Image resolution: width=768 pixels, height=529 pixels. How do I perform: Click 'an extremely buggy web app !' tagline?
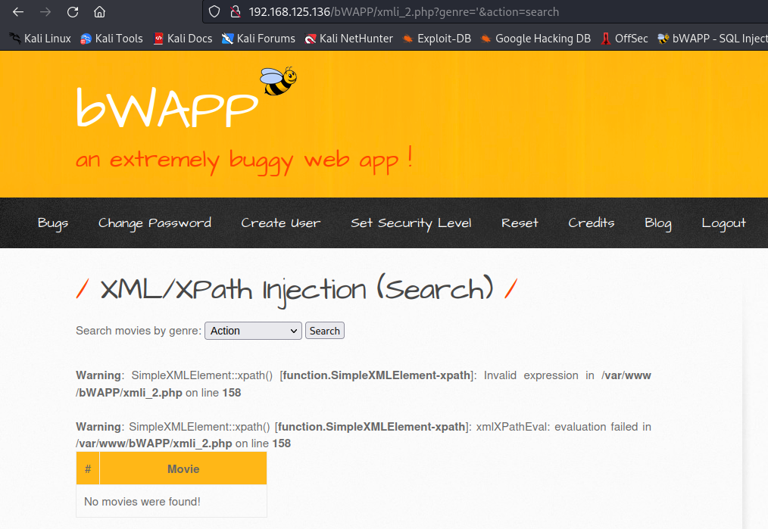point(245,160)
